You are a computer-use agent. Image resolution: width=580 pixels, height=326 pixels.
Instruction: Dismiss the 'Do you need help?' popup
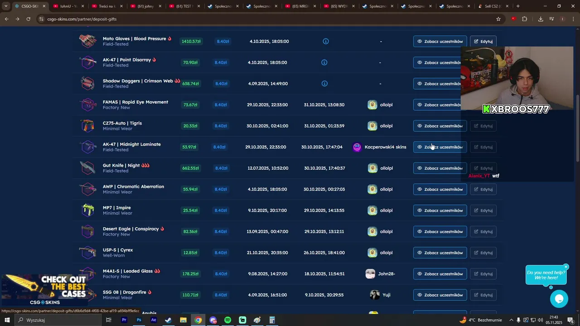pyautogui.click(x=566, y=267)
